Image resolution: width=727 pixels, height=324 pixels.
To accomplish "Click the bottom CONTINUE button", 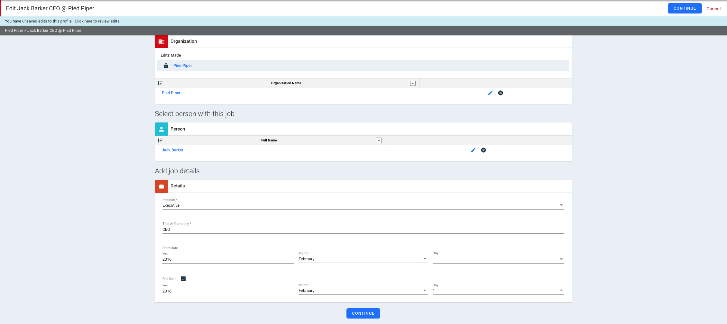I will point(363,313).
